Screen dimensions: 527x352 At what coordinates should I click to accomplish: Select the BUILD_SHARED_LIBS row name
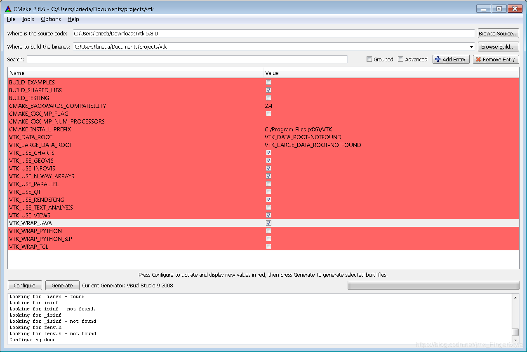(35, 90)
